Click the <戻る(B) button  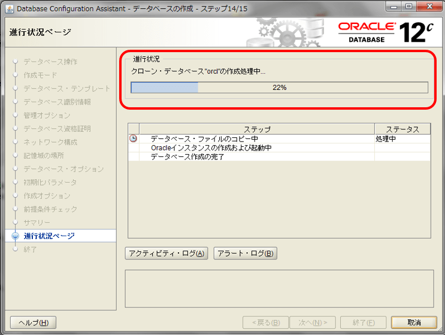(266, 322)
